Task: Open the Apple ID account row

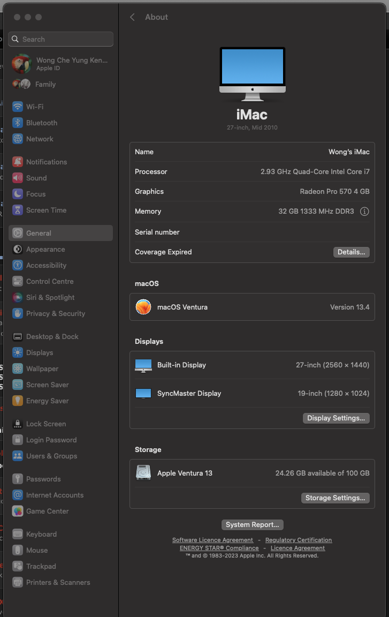Action: [x=60, y=64]
